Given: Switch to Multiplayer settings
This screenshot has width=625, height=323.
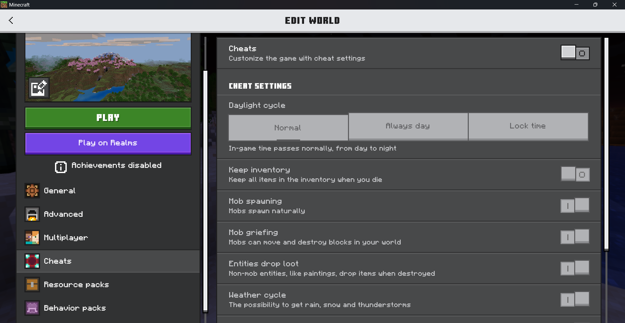Looking at the screenshot, I should [x=108, y=238].
